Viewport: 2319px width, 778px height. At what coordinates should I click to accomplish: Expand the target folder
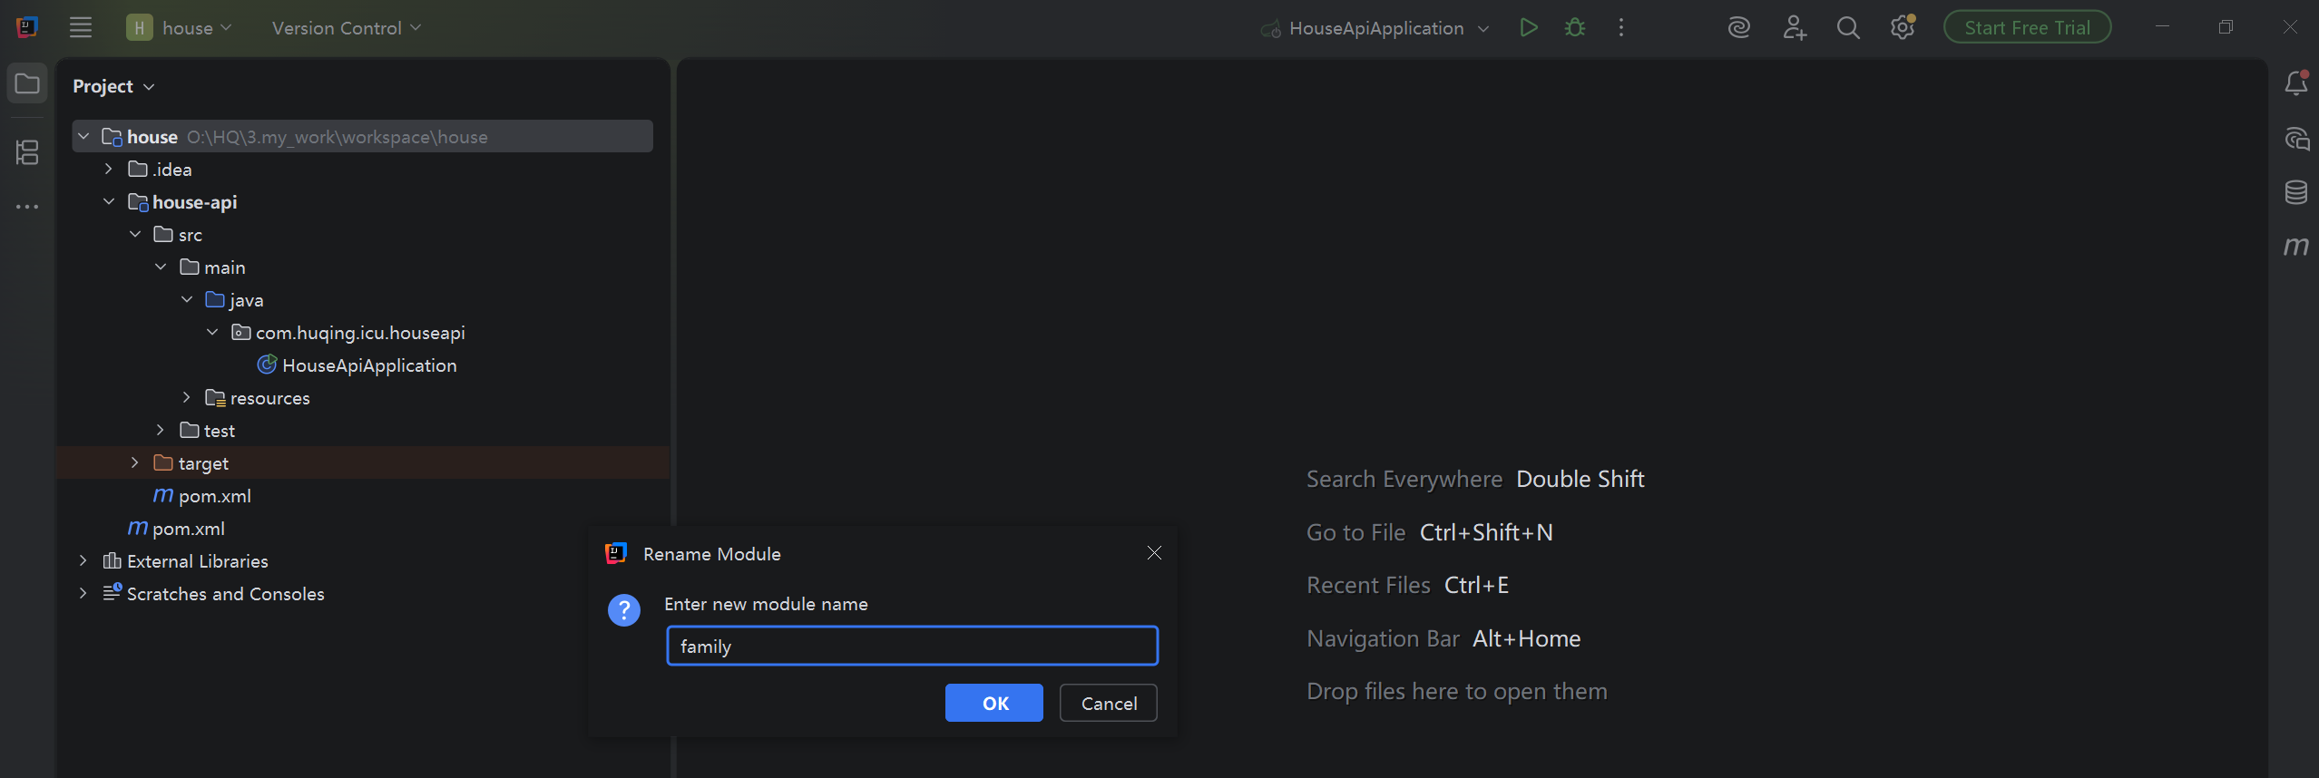tap(134, 463)
